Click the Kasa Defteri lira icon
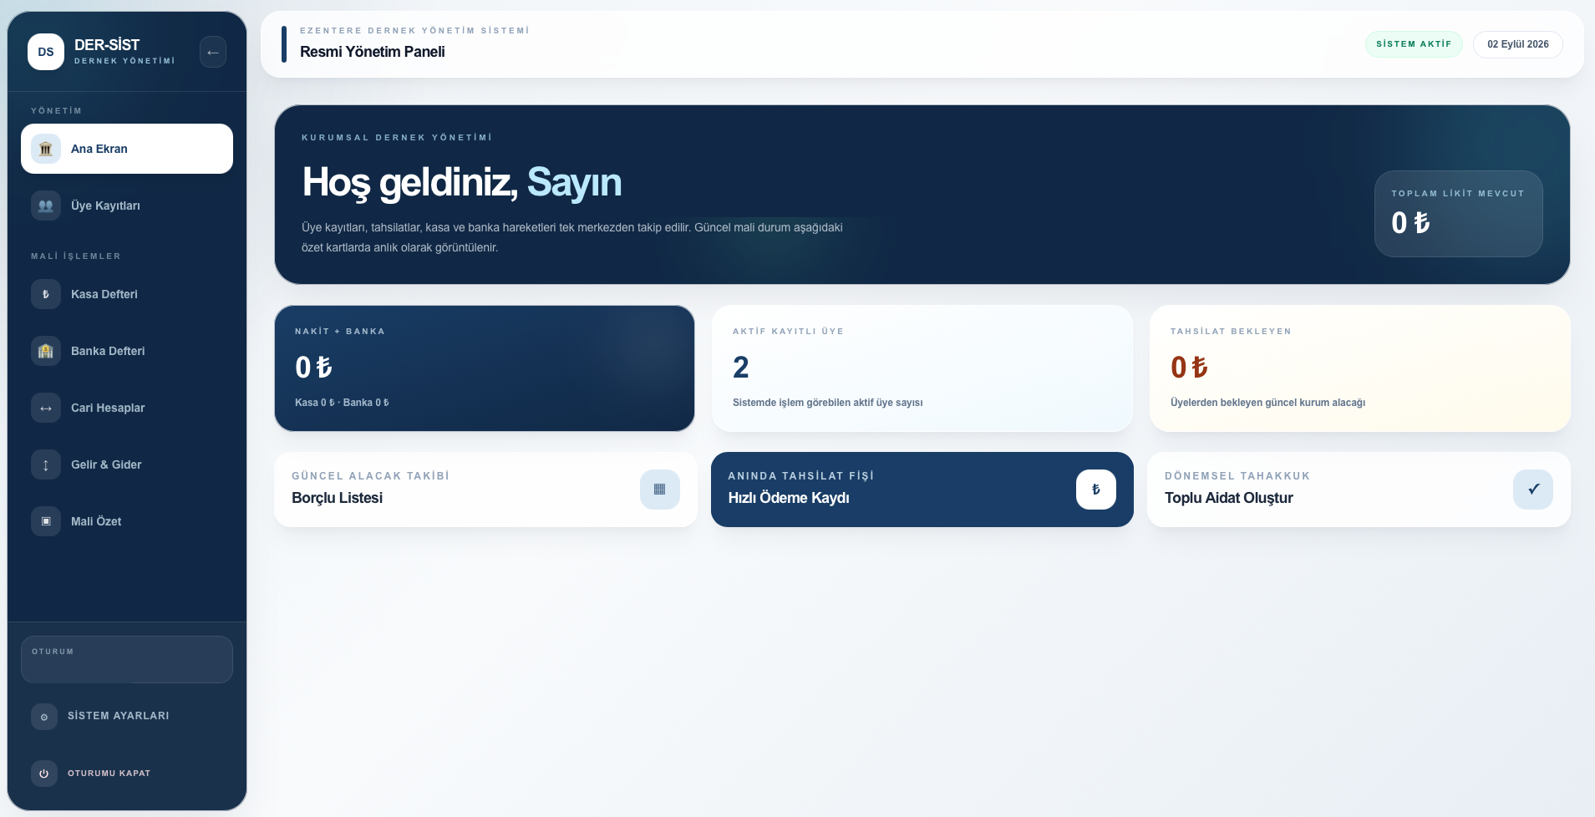The width and height of the screenshot is (1595, 817). (46, 294)
